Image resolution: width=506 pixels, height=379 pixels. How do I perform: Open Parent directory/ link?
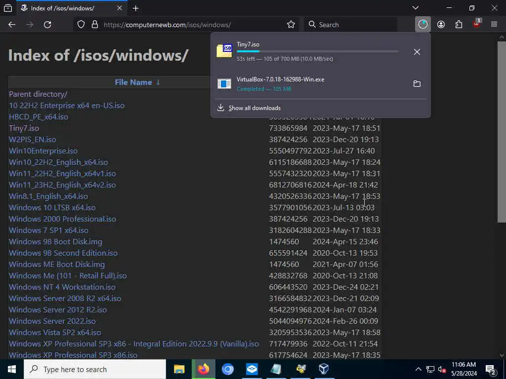coord(38,94)
